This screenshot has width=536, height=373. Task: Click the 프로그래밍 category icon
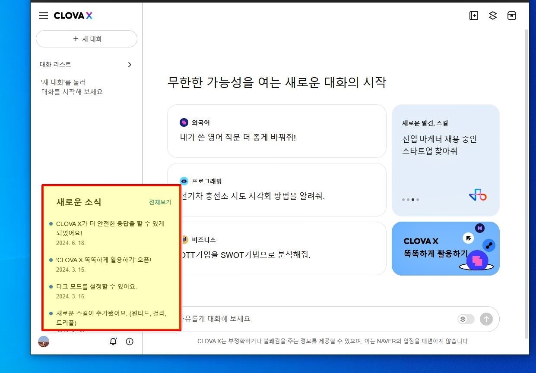[x=184, y=181]
